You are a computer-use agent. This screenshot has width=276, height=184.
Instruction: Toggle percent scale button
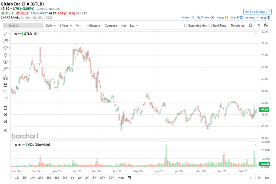(259, 178)
